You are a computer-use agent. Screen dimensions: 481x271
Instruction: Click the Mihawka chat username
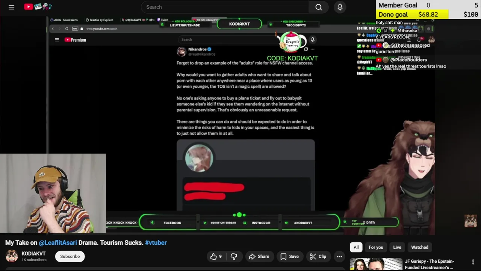[x=407, y=30]
